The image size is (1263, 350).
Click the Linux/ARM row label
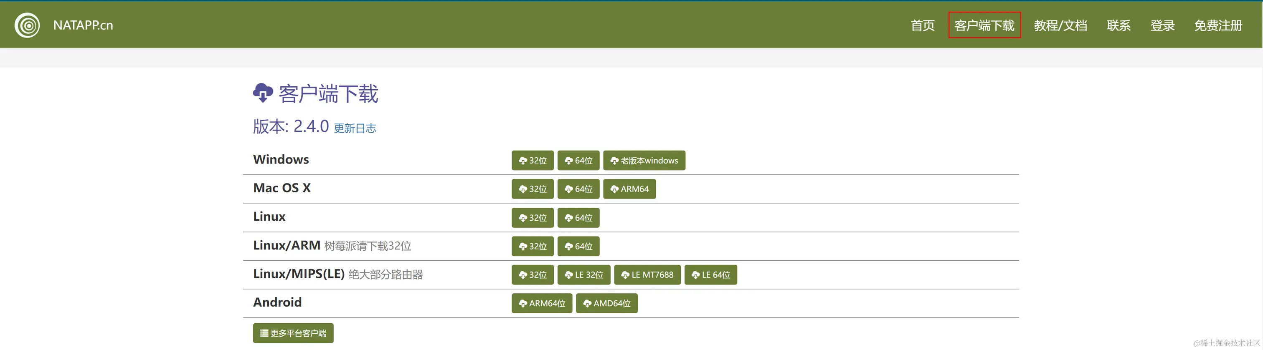coord(287,245)
